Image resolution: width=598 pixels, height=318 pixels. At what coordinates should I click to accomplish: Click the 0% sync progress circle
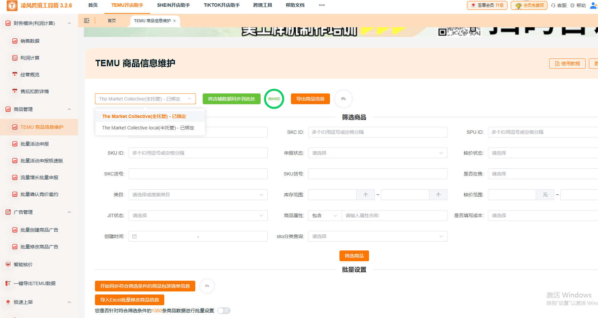coord(343,98)
